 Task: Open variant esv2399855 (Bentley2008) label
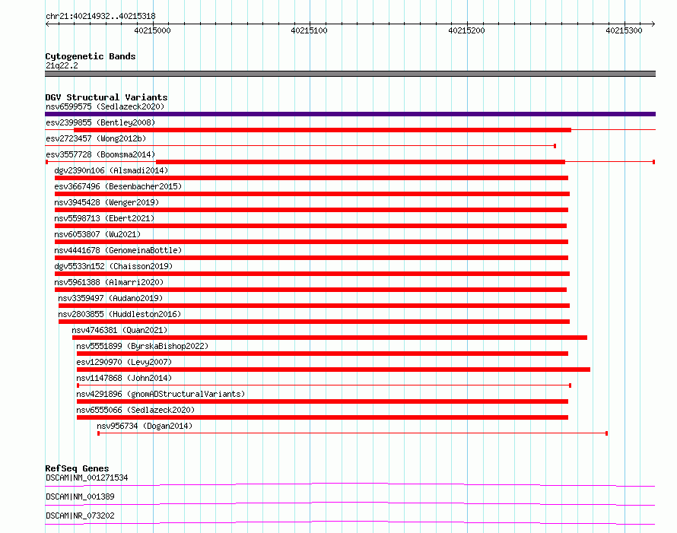tap(100, 122)
